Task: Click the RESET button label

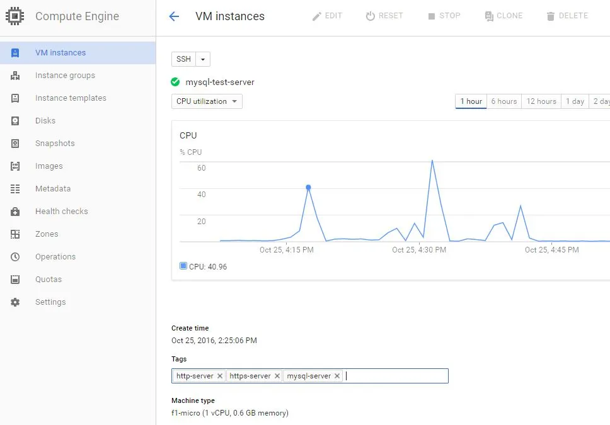Action: tap(391, 16)
